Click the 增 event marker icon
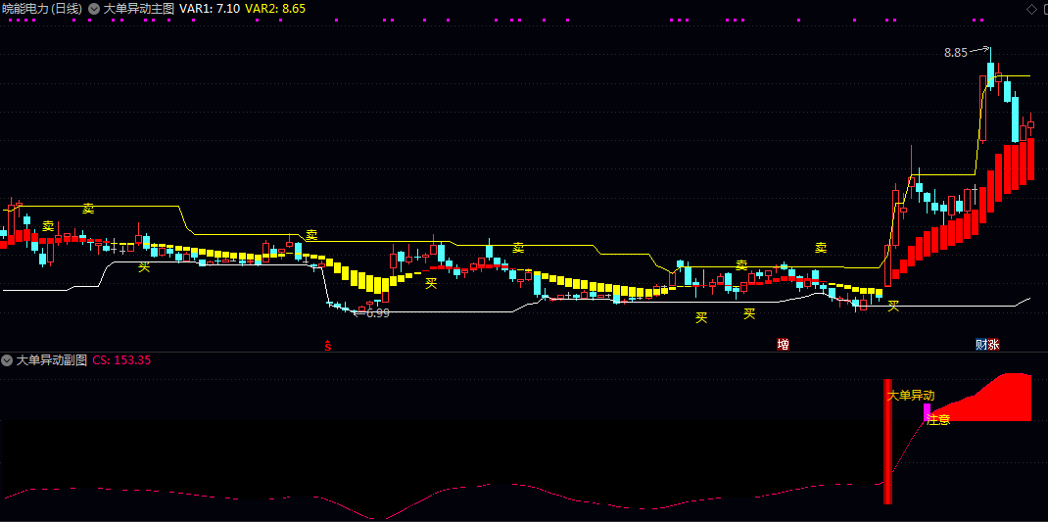The height and width of the screenshot is (522, 1048). coord(783,345)
